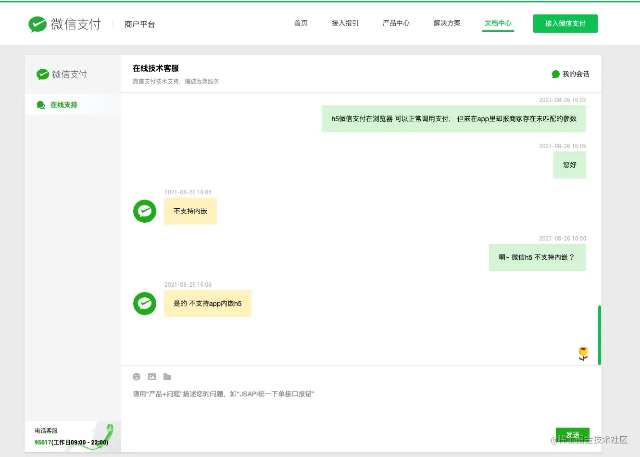Click the 商户平台 header text
640x457 pixels.
click(x=140, y=24)
